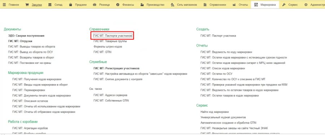Open report ГИС МТ: Остатки товаров в кодах маркировки
Image resolution: width=325 pixels, height=135 pixels.
coord(230,95)
